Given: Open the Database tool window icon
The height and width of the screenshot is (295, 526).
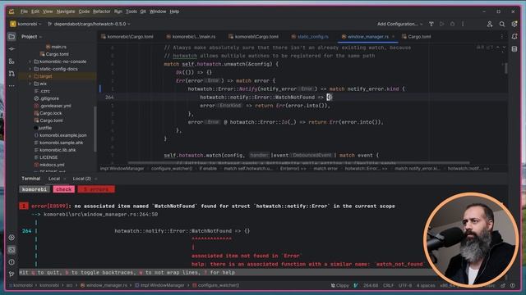Looking at the screenshot, I should pos(514,49).
